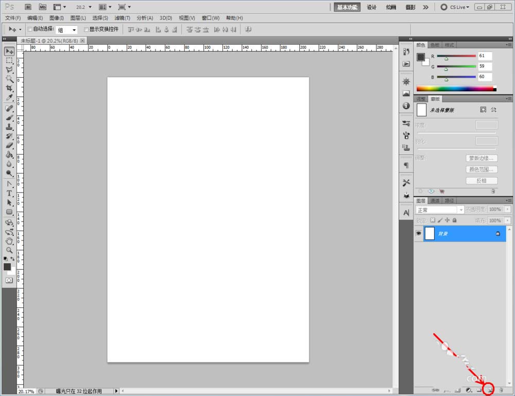515x396 pixels.
Task: Select the Horizontal Type tool
Action: pos(9,193)
